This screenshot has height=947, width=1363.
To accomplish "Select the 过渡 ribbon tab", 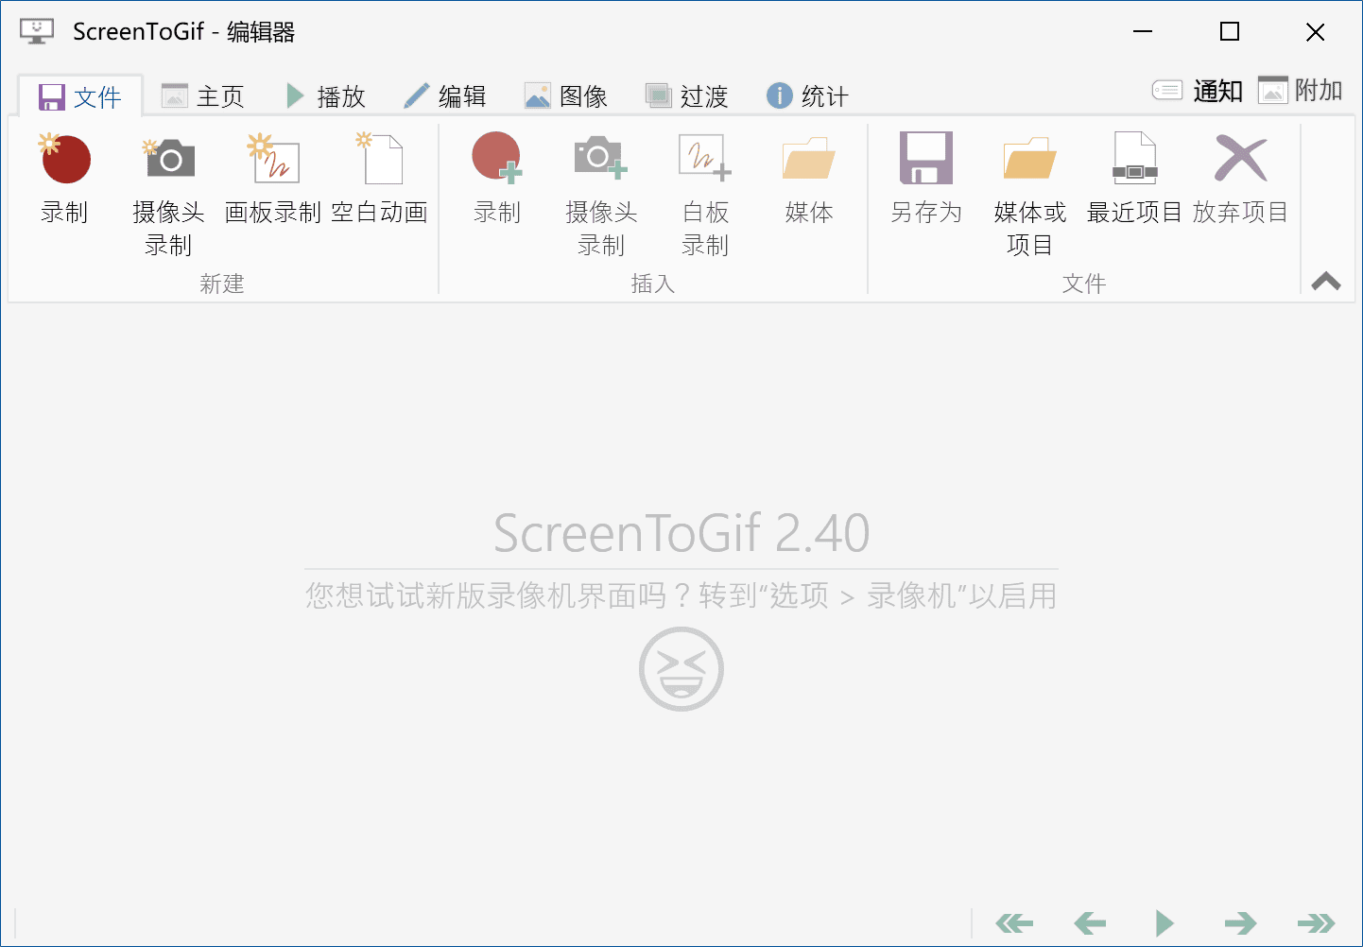I will tap(686, 96).
